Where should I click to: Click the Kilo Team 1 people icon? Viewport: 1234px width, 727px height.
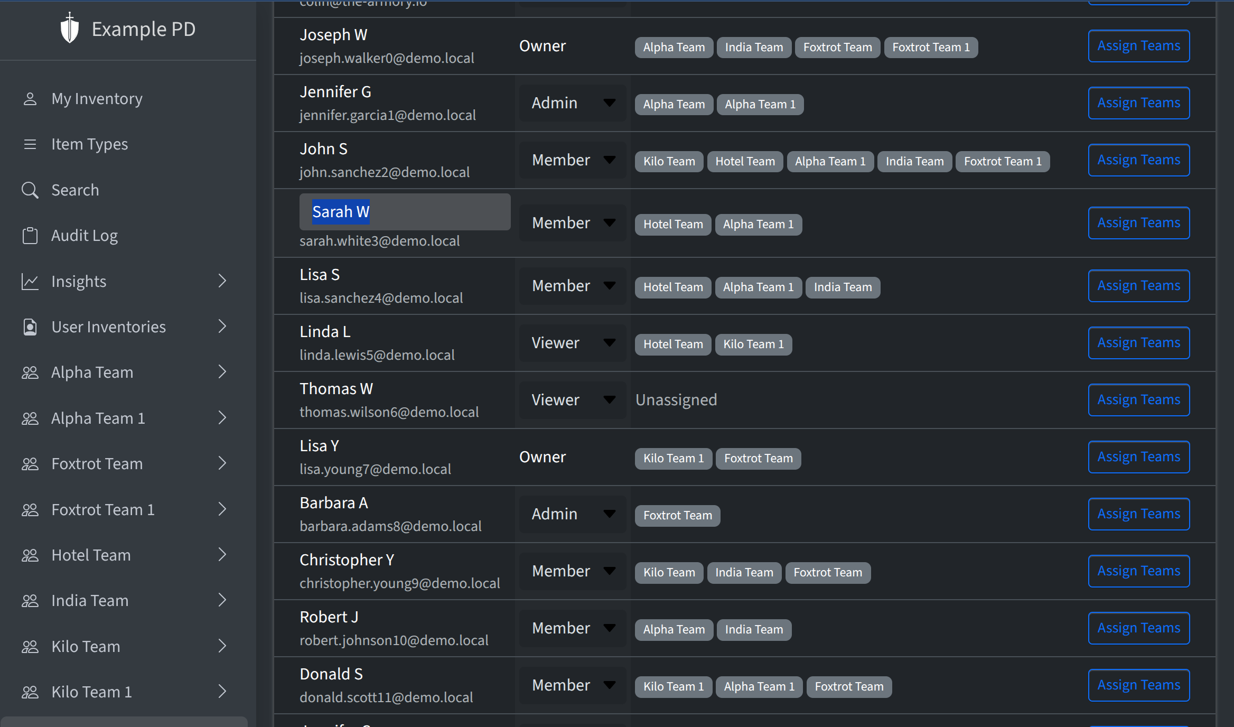tap(30, 692)
